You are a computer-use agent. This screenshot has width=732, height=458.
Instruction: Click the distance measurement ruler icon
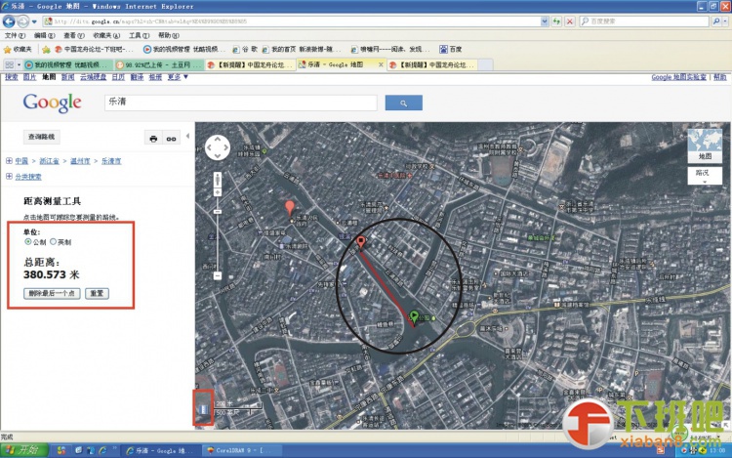click(x=203, y=409)
